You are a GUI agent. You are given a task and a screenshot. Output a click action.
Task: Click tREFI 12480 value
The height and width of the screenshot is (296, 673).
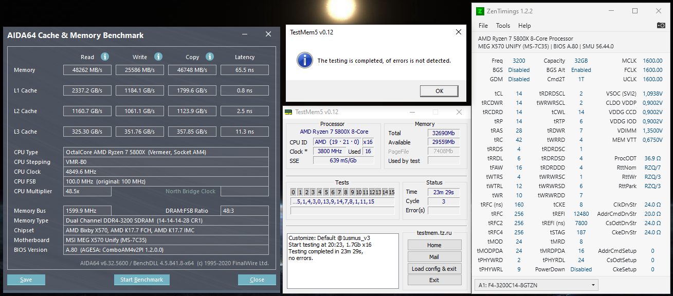(x=581, y=214)
